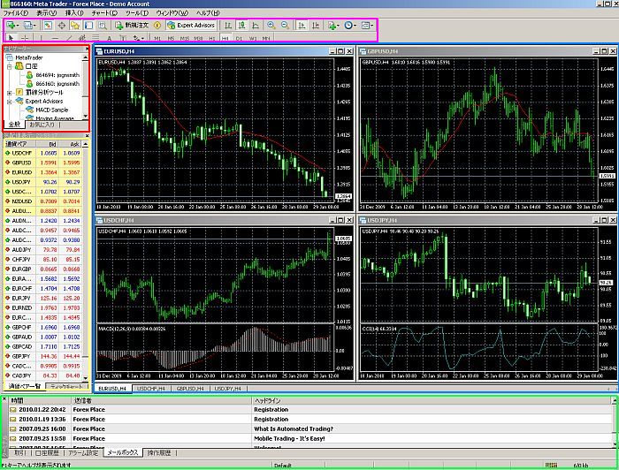Open the ファイル menu
619x470 pixels.
[x=15, y=13]
